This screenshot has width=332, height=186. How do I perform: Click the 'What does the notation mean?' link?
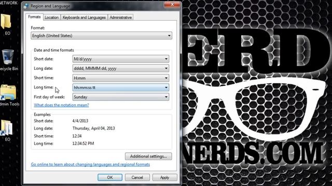coord(61,105)
